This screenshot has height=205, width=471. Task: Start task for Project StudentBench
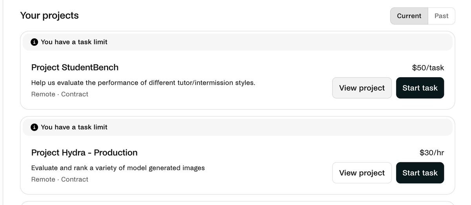point(420,88)
